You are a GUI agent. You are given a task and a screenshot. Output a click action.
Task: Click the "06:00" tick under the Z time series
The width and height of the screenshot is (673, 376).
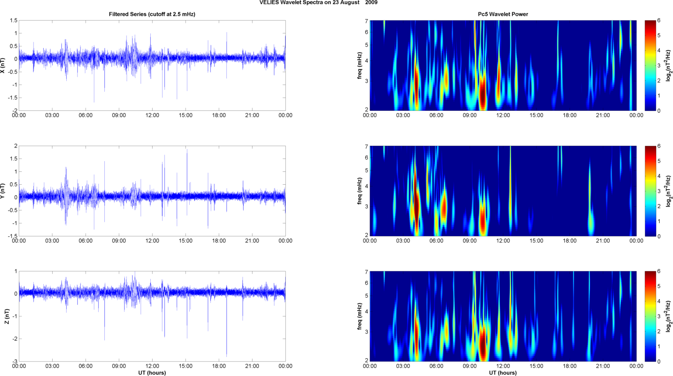[x=85, y=366]
